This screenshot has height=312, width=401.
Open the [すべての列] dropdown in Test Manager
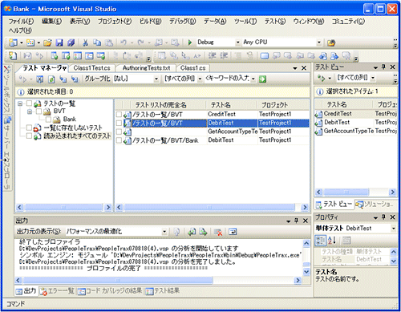pos(200,79)
